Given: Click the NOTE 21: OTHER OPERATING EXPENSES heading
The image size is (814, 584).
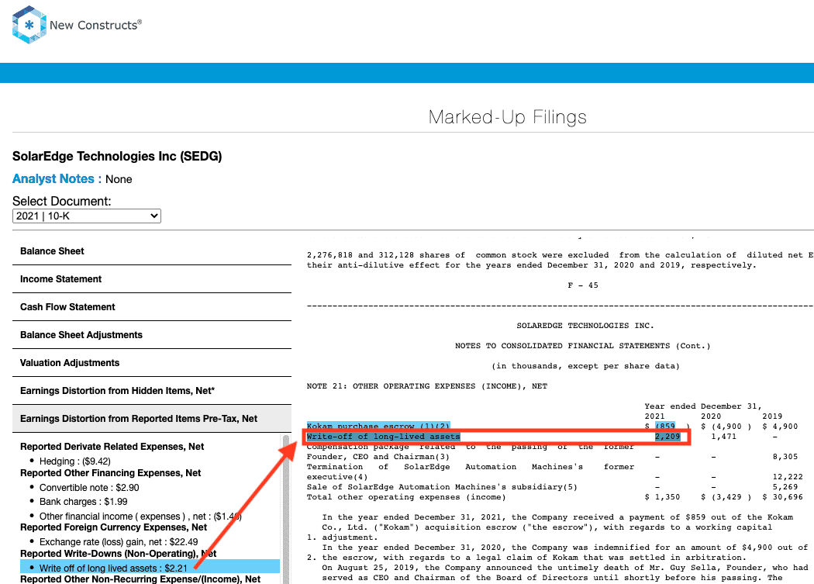Looking at the screenshot, I should [426, 386].
